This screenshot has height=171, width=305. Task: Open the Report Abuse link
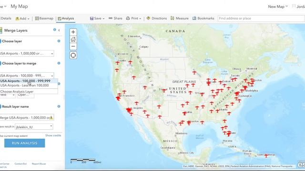tap(39, 164)
